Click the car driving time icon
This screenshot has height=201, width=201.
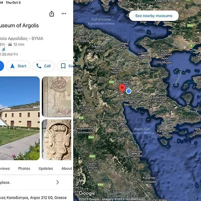point(10,45)
